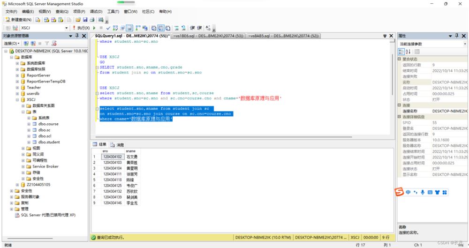
Task: Expand the dbo.student table node
Action: click(x=29, y=142)
